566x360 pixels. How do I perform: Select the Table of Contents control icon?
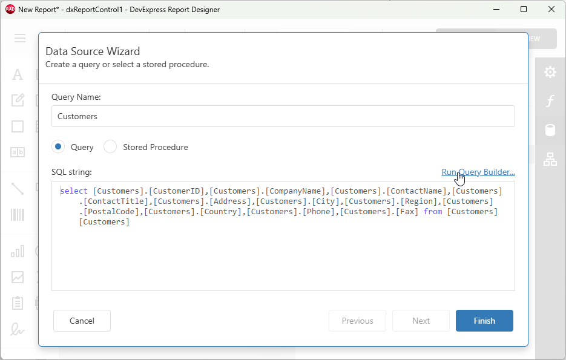18,303
